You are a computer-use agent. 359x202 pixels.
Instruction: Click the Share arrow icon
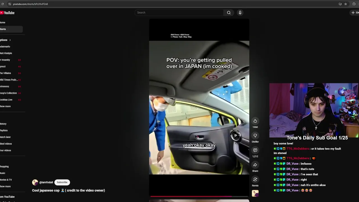coord(255,165)
